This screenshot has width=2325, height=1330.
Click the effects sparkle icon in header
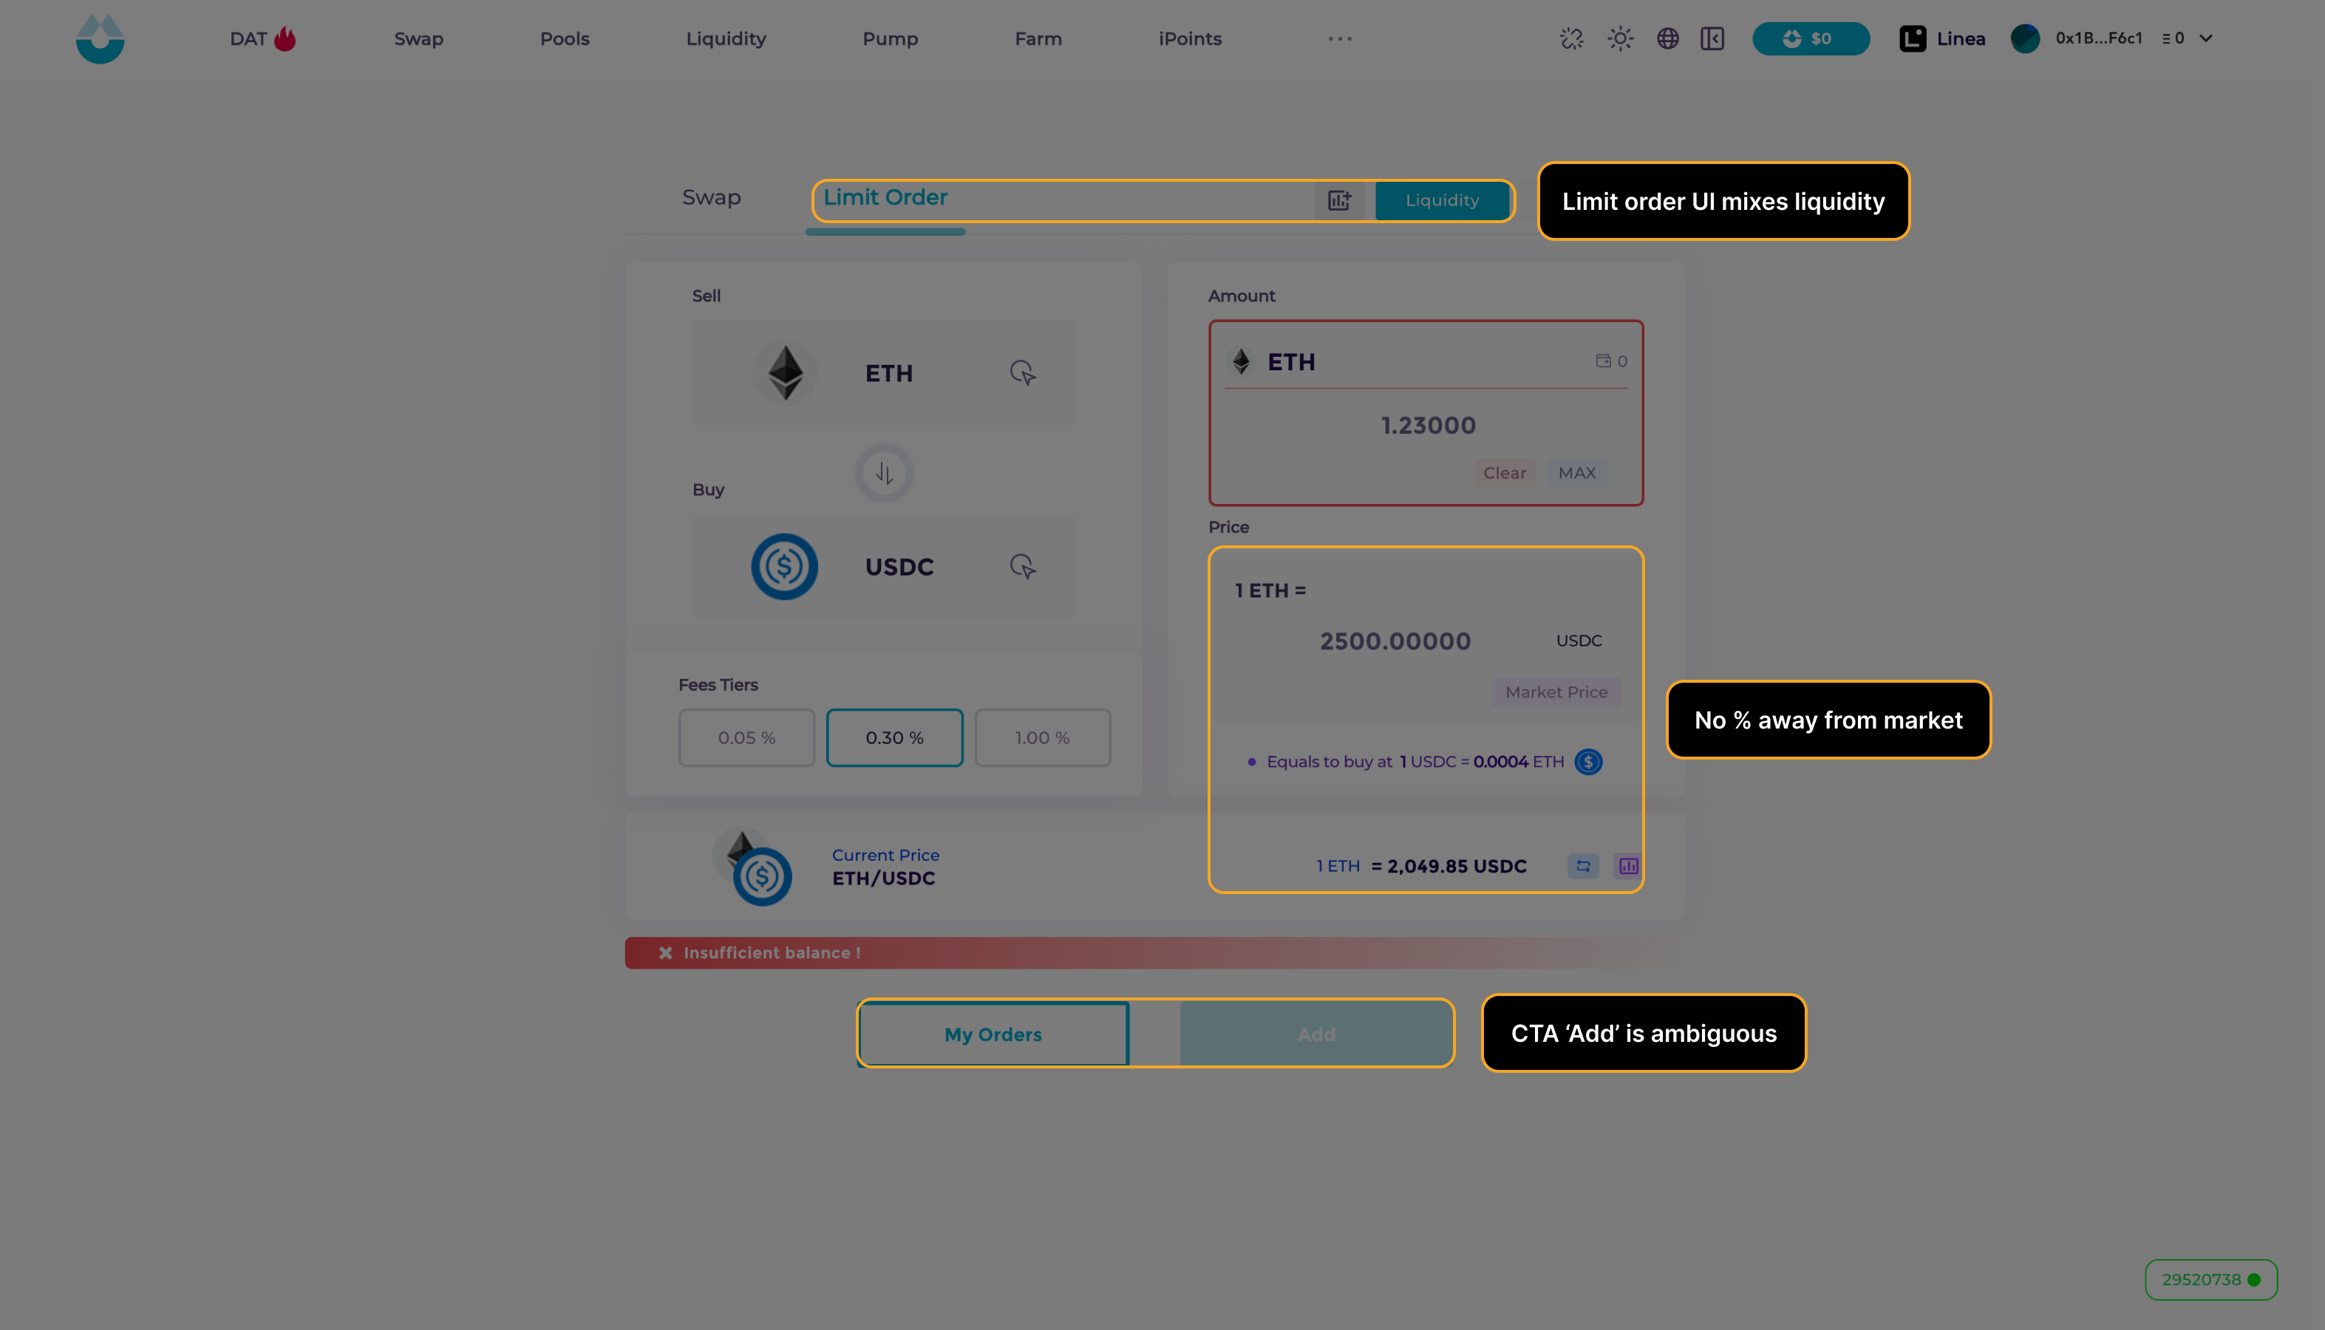point(1571,38)
